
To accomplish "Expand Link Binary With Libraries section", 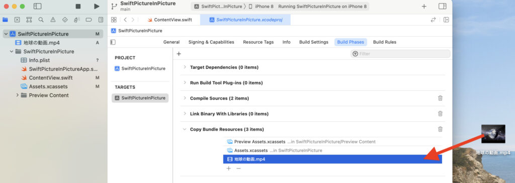I will 185,114.
